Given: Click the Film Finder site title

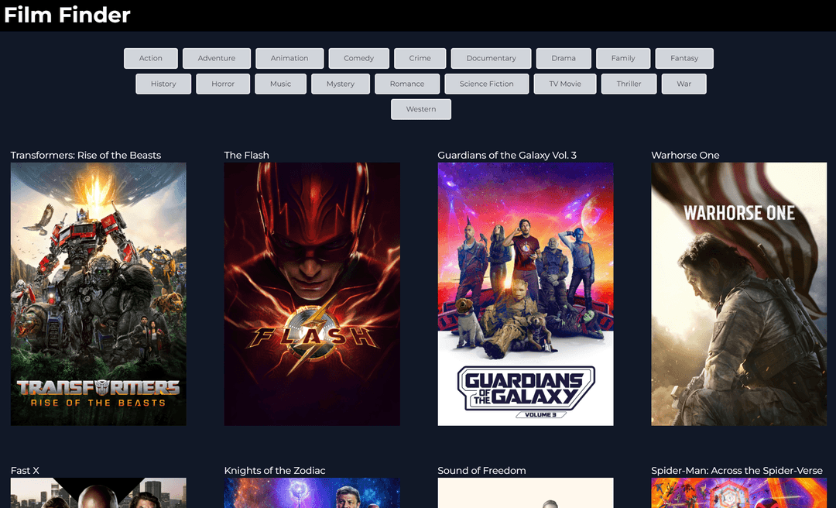Looking at the screenshot, I should [67, 15].
